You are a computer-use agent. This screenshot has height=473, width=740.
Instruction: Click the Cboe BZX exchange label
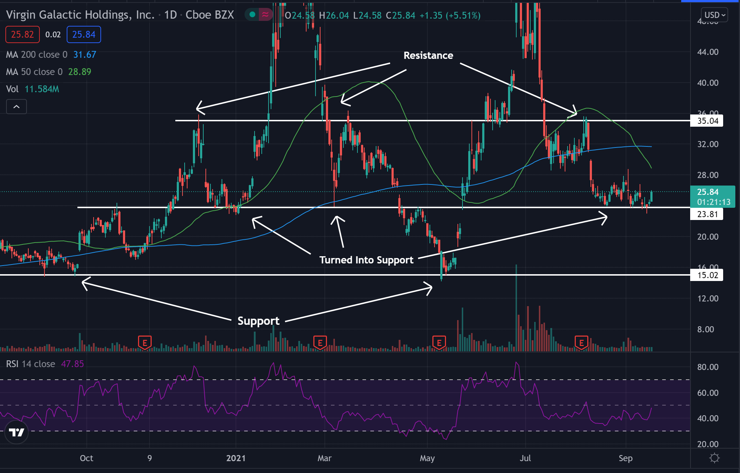tap(210, 15)
